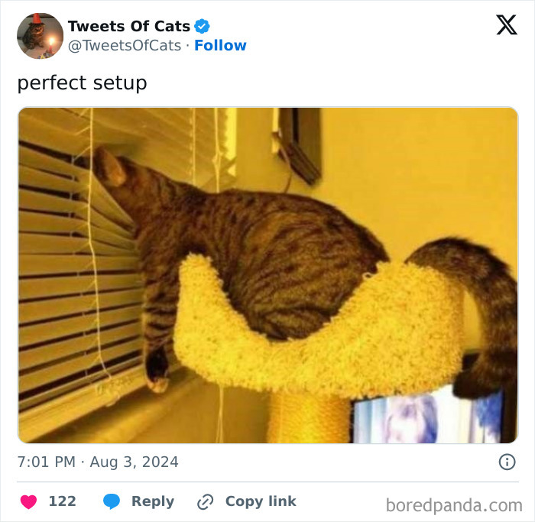This screenshot has height=522, width=535.
Task: Click the Copy link text
Action: [260, 501]
